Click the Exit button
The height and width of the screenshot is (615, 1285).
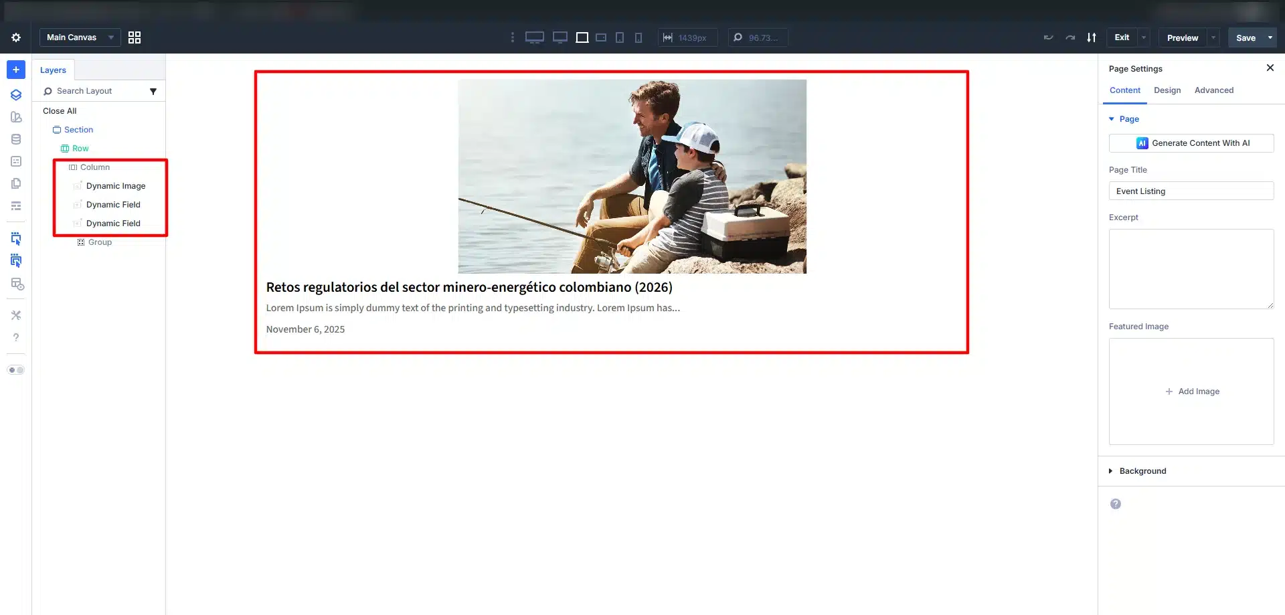[1122, 37]
